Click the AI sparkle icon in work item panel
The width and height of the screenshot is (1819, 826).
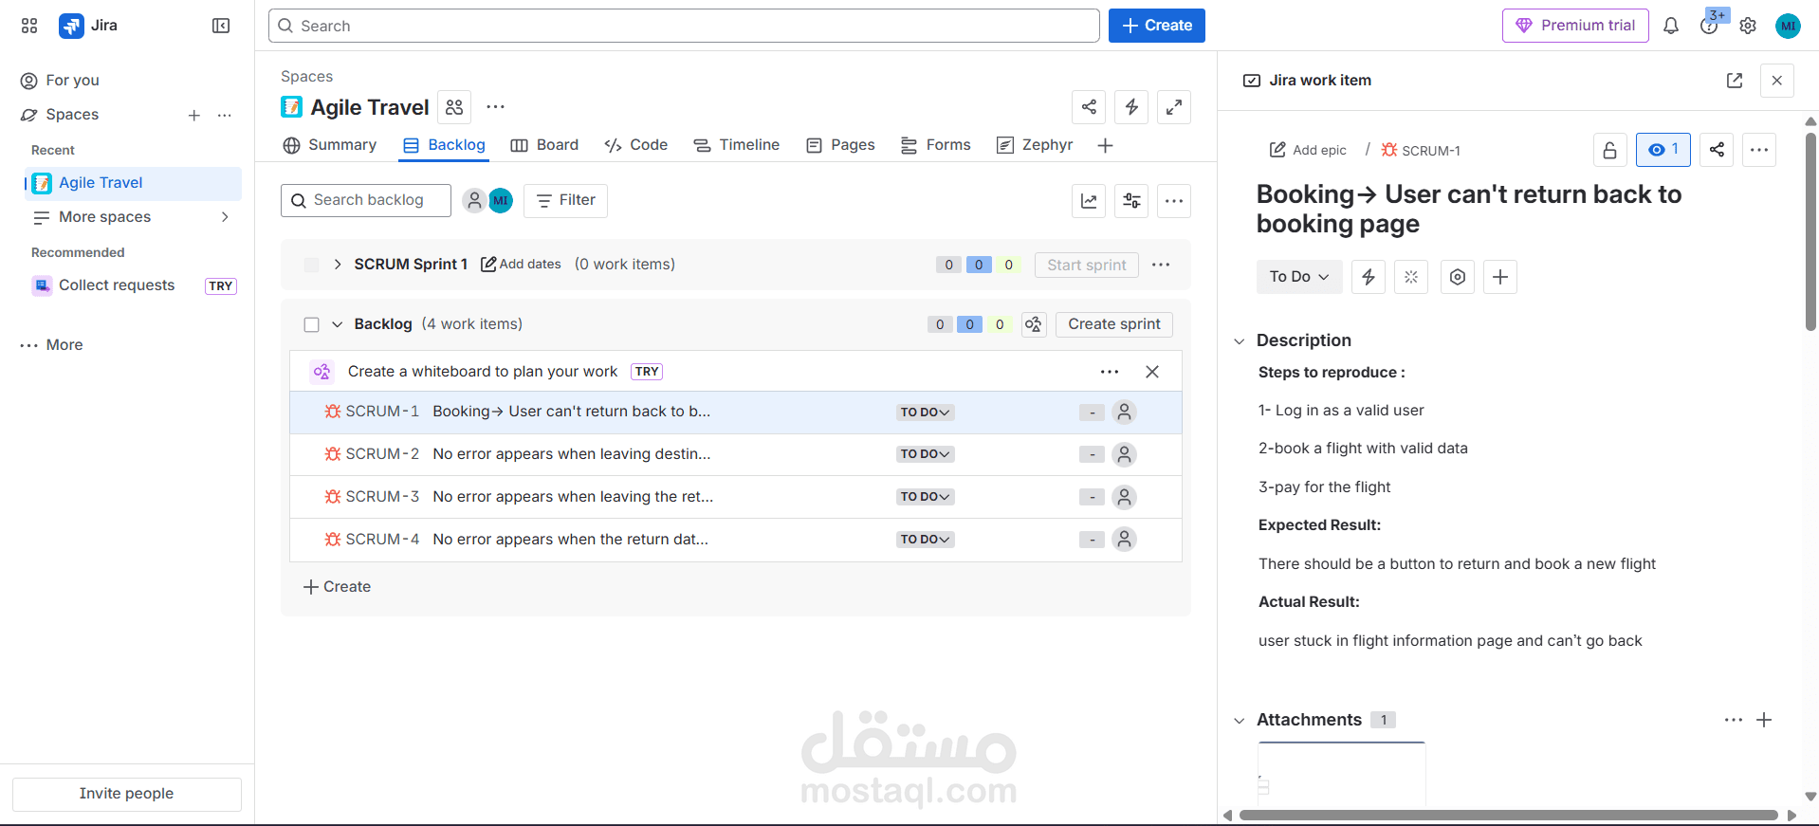click(x=1411, y=277)
